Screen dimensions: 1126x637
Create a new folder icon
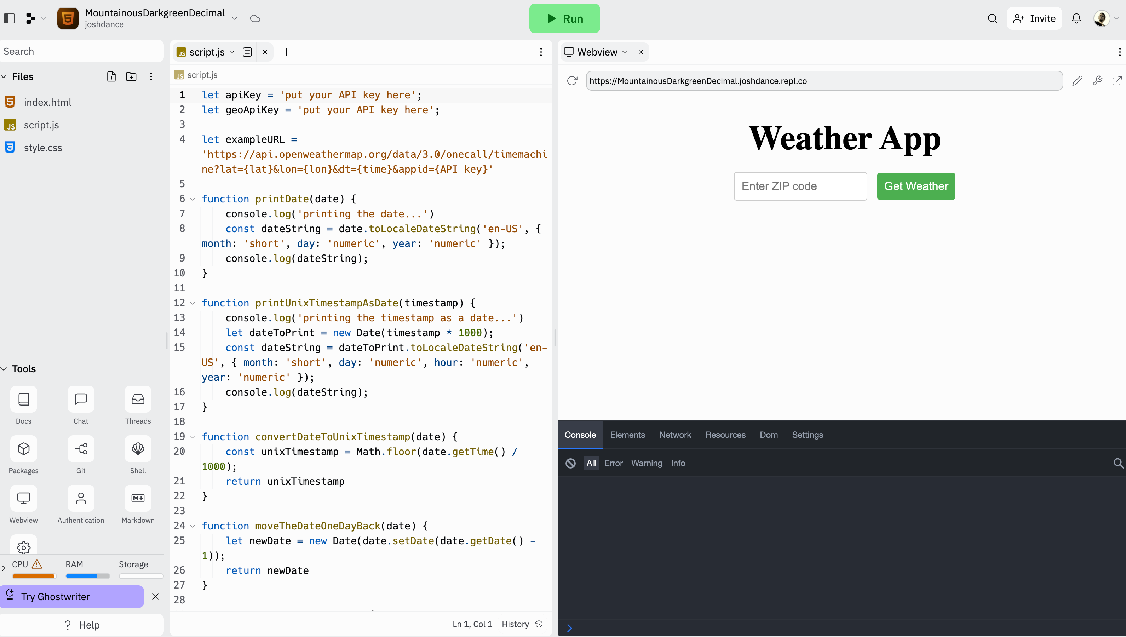click(131, 76)
